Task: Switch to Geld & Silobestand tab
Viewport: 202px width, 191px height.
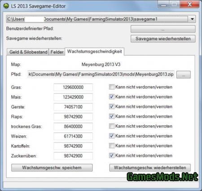Action: click(x=28, y=52)
